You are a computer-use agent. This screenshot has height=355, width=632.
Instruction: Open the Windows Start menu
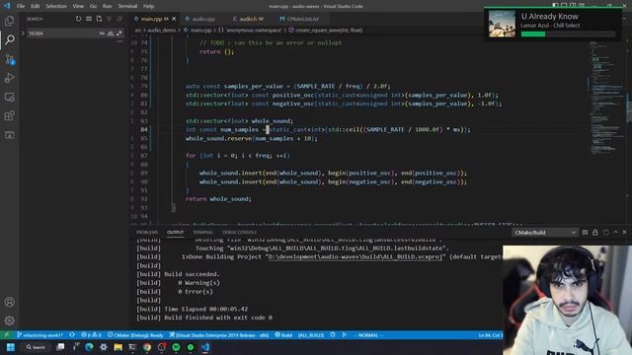point(11,347)
